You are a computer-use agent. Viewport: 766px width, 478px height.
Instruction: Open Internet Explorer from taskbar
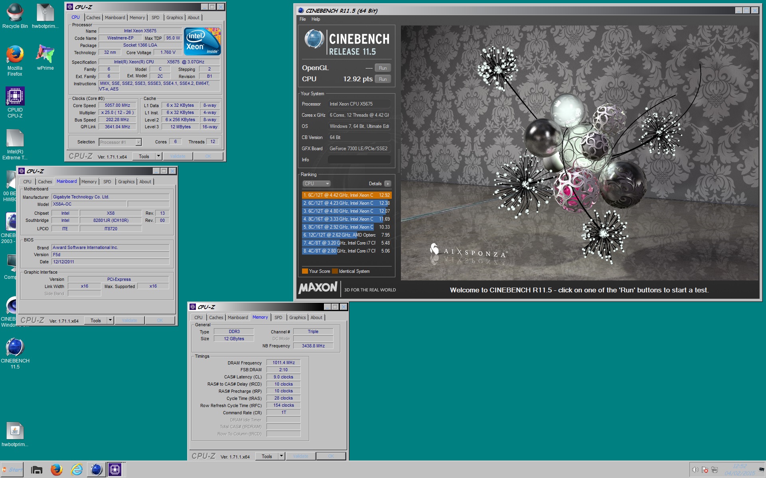pos(77,470)
